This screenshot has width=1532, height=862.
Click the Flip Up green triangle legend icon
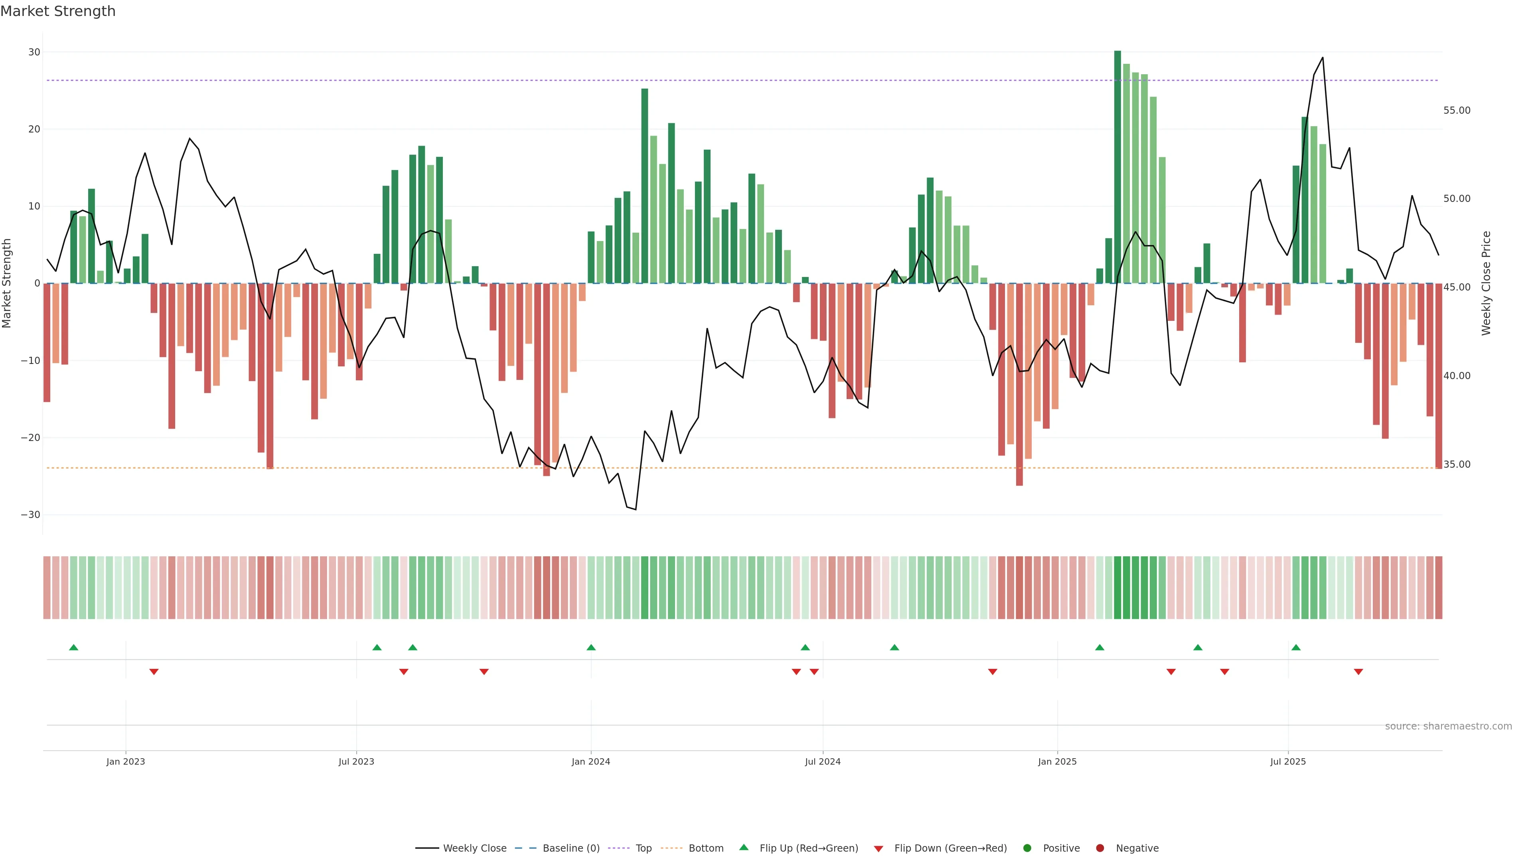[743, 848]
